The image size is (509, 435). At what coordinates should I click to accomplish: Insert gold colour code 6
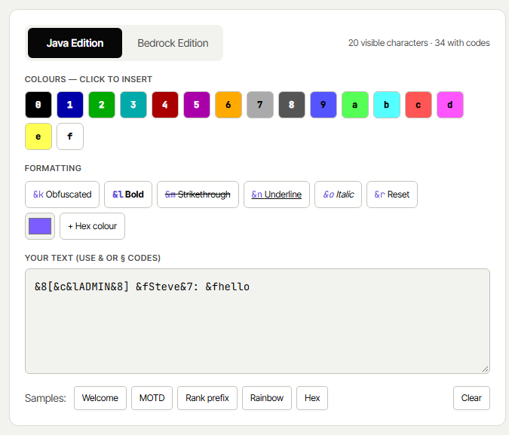228,105
